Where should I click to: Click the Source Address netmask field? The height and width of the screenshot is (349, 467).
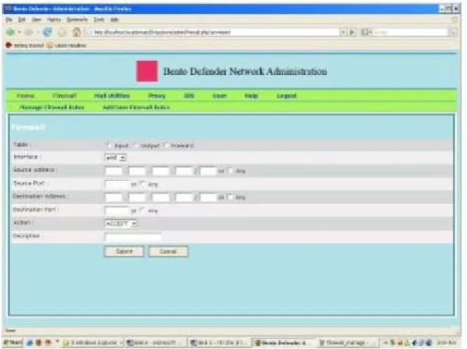[208, 171]
